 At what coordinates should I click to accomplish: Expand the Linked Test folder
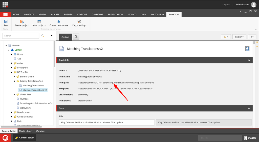(x=14, y=94)
